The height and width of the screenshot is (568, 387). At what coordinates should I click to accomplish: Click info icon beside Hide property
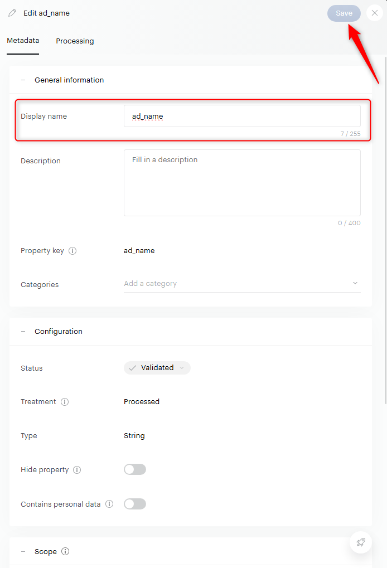(x=77, y=470)
